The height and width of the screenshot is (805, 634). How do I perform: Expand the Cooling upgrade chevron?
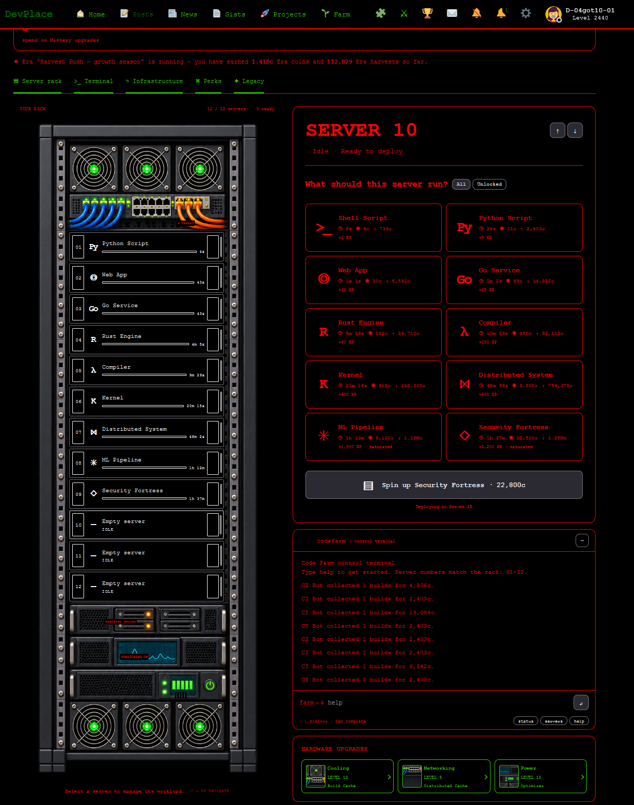point(389,777)
